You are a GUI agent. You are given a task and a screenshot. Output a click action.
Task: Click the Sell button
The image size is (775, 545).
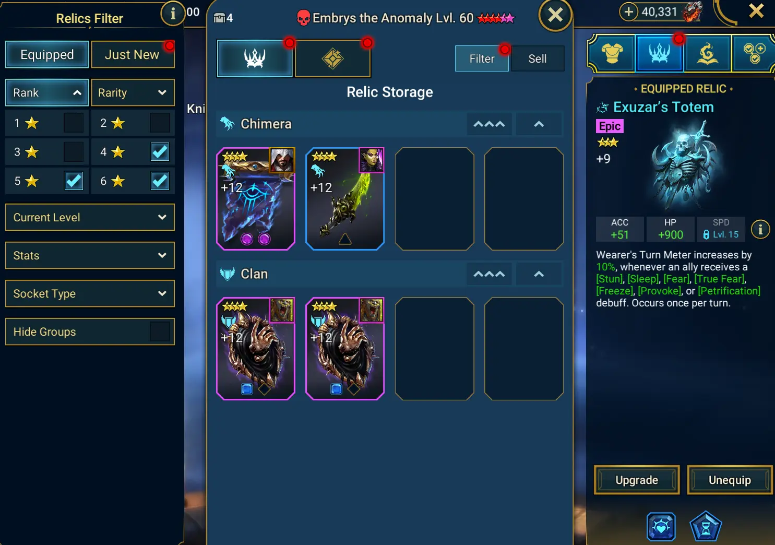[538, 58]
